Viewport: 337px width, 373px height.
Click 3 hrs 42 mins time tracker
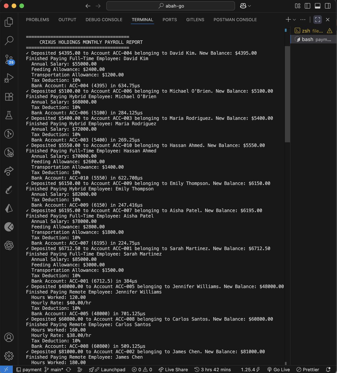tap(213, 370)
